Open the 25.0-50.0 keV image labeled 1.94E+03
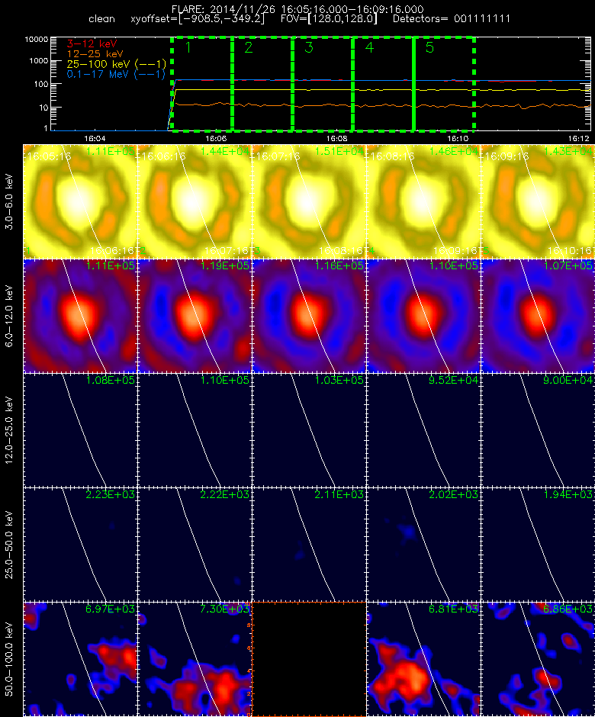 pos(537,545)
